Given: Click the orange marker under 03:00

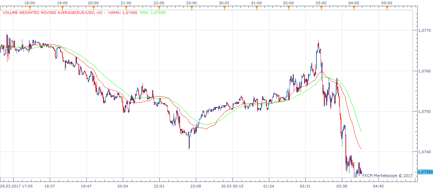Looking at the screenshot, I should pos(321,8).
